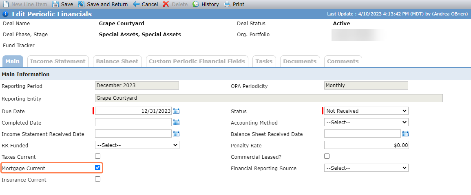Open the Financial Reporting Source dropdown
471x195 pixels.
pyautogui.click(x=366, y=168)
